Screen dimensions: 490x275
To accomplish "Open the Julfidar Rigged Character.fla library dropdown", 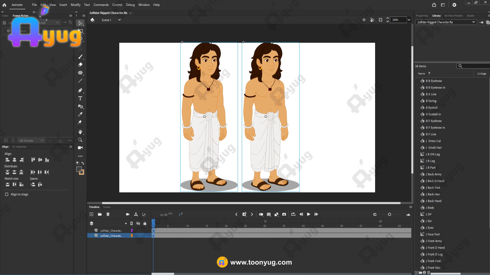I will tap(473, 22).
